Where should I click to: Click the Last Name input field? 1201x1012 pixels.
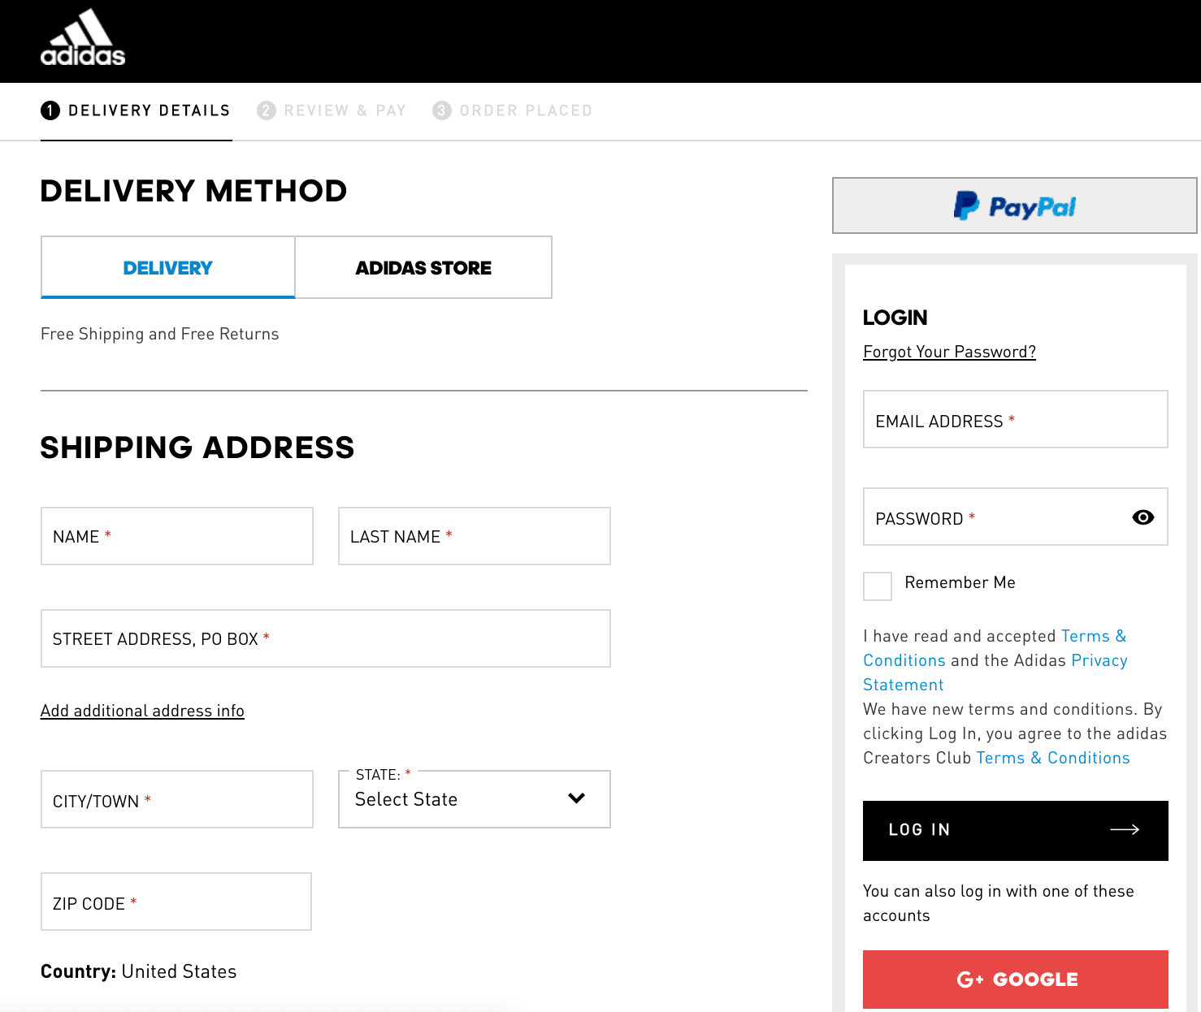click(474, 537)
